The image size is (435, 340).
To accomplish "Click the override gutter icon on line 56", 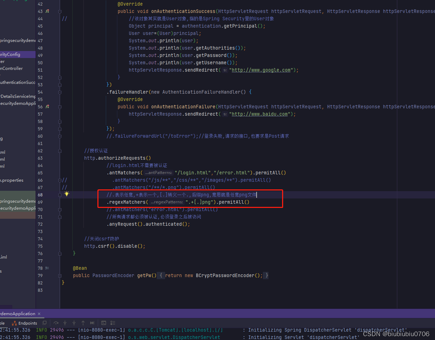I will pos(47,107).
